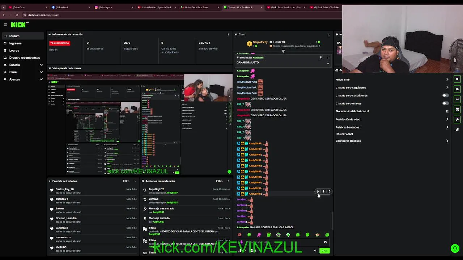Open the pinned message three-dot options
Image resolution: width=463 pixels, height=260 pixels.
pyautogui.click(x=328, y=58)
